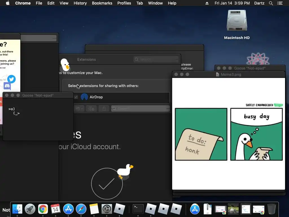289x217 pixels.
Task: Open Terminal from the dock
Action: click(x=138, y=209)
